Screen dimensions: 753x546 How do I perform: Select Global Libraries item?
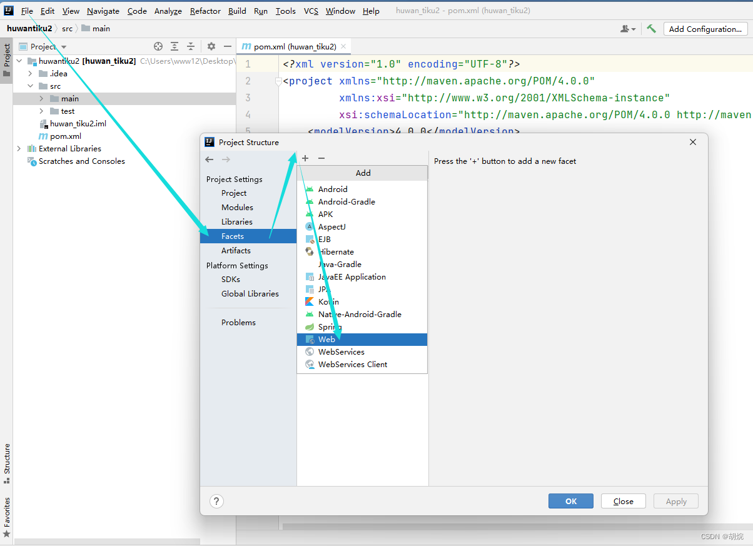(x=250, y=294)
